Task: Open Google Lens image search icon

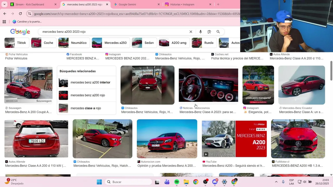Action: pos(209,32)
